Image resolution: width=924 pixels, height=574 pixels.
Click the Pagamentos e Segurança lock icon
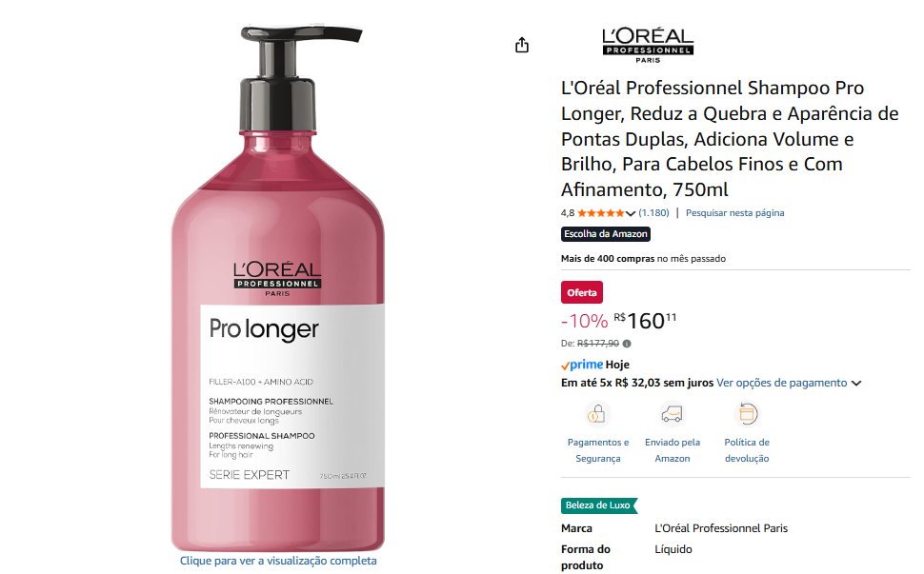click(x=597, y=414)
